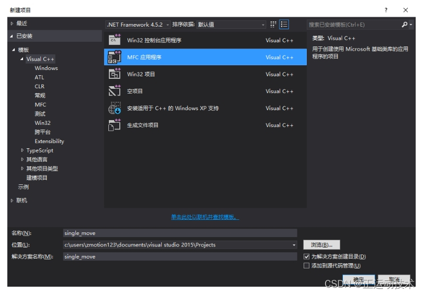423x294 pixels.
Task: Select 空项目 template name
Action: pyautogui.click(x=135, y=91)
